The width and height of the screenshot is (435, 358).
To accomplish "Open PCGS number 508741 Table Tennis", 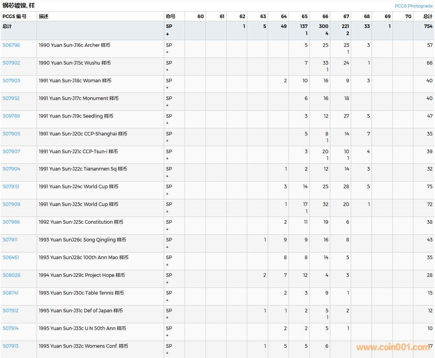I will tap(10, 293).
